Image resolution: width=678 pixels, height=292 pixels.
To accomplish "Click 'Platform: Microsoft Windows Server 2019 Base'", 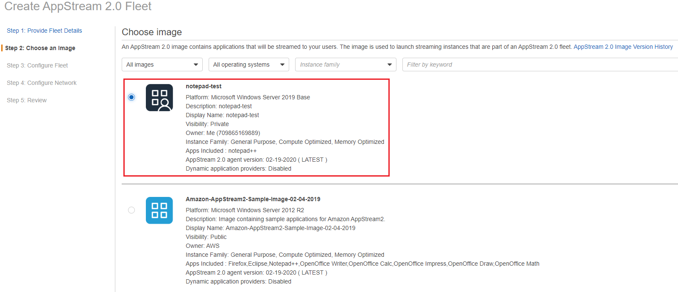I will [x=248, y=97].
